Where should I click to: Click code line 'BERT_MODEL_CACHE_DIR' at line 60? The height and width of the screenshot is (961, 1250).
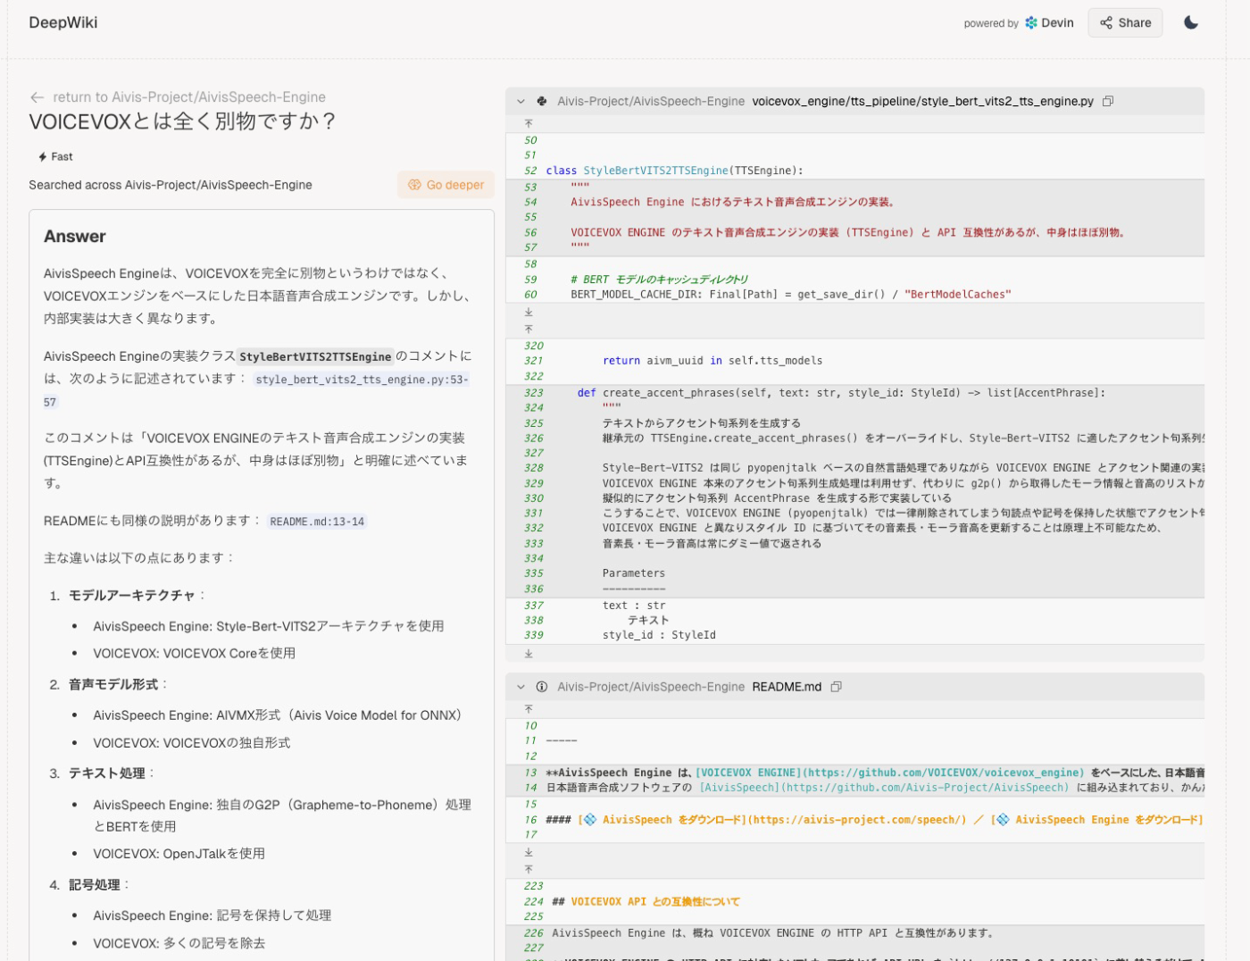click(x=791, y=295)
